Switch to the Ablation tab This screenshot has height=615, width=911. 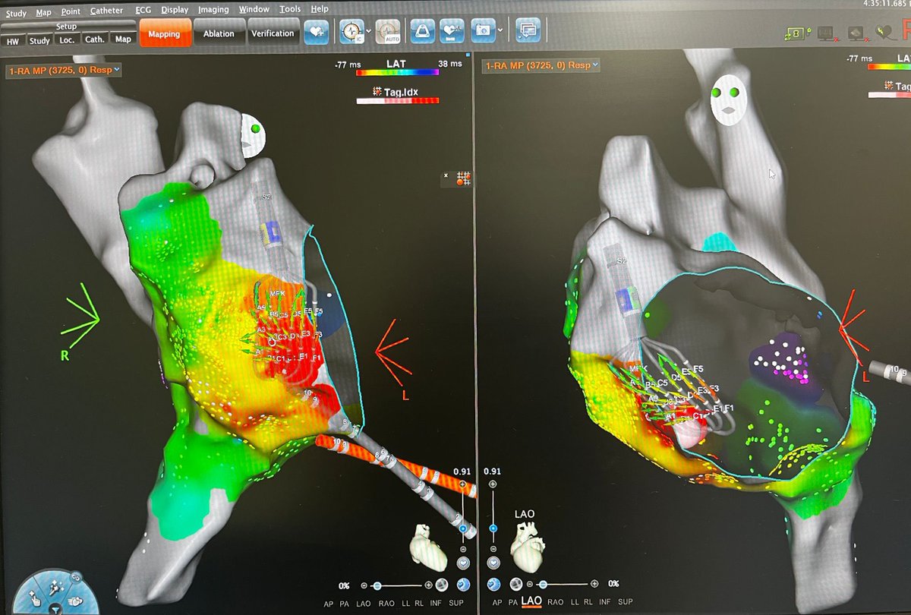click(219, 33)
